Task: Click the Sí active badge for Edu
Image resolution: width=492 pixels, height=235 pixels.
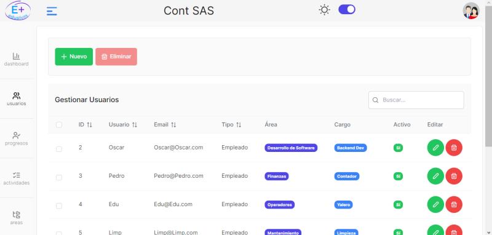Action: click(398, 205)
